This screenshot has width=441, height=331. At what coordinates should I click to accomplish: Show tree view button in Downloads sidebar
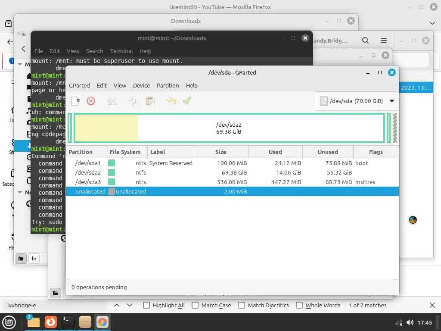coord(34,259)
